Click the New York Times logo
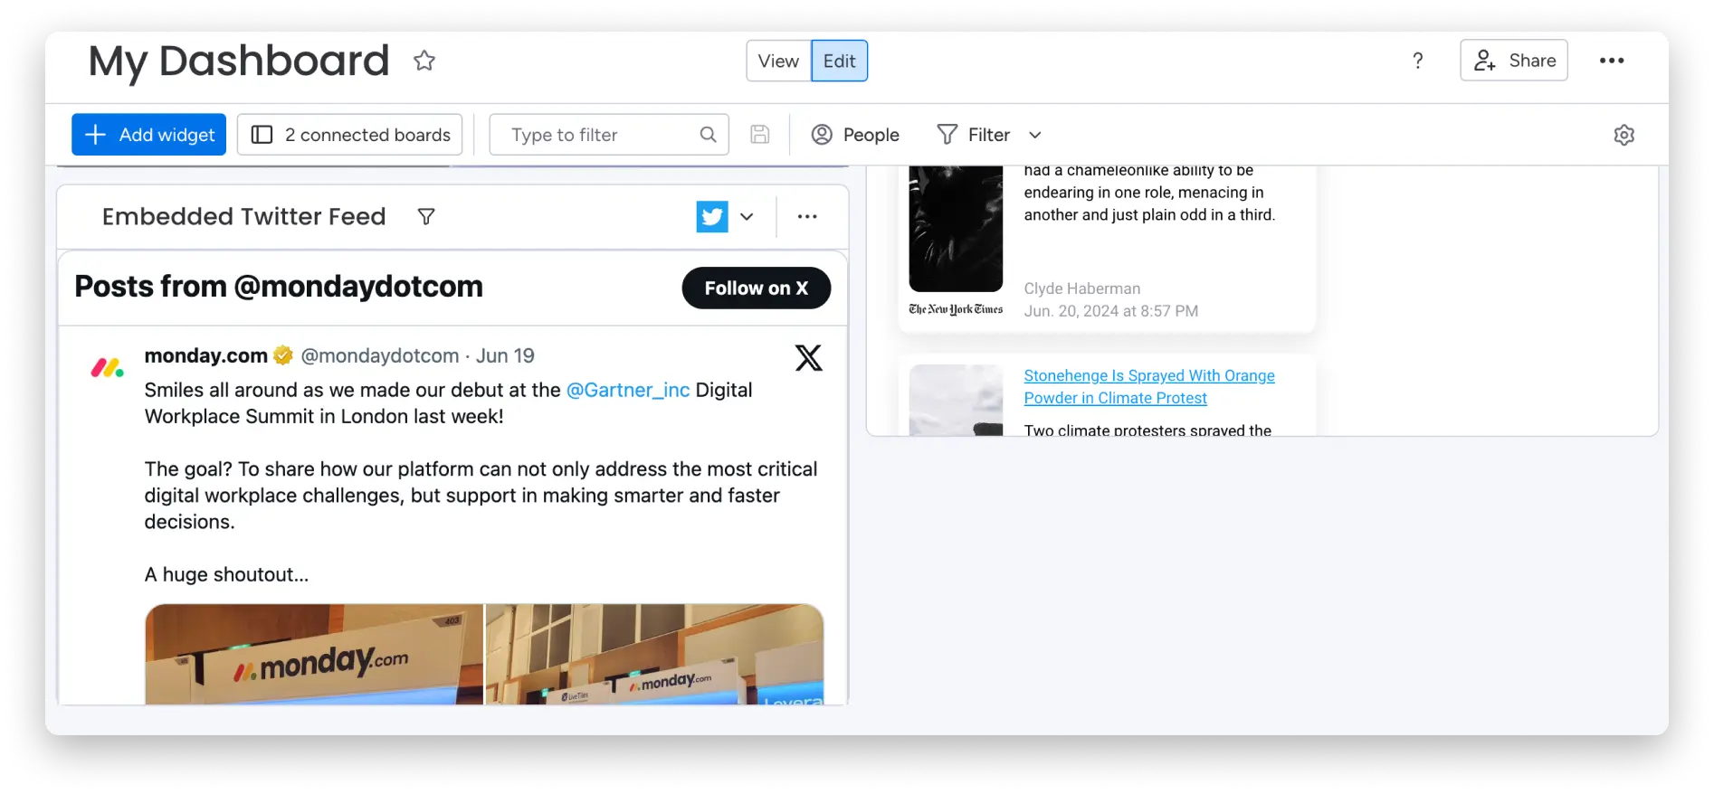The width and height of the screenshot is (1714, 794). coord(957,309)
